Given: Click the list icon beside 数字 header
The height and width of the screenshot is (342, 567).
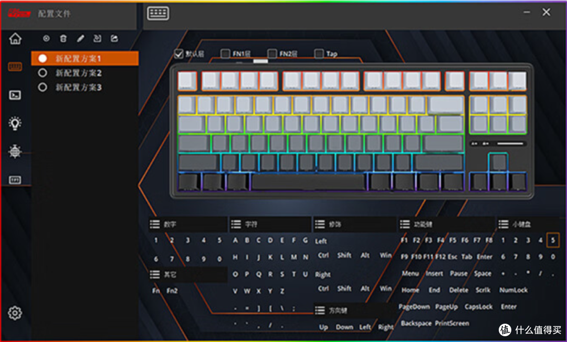Looking at the screenshot, I should (x=155, y=224).
